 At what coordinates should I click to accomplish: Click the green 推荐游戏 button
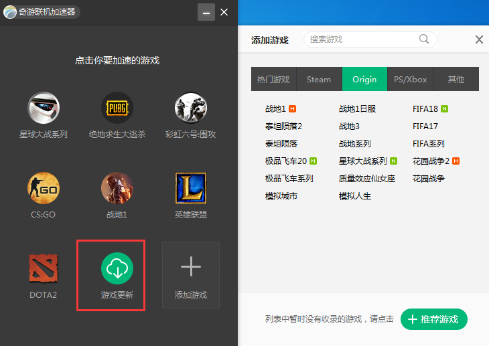coord(434,319)
